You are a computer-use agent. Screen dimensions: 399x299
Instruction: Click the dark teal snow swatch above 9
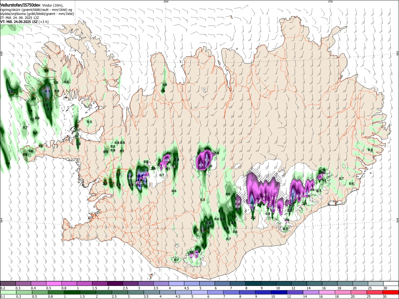pos(253,283)
